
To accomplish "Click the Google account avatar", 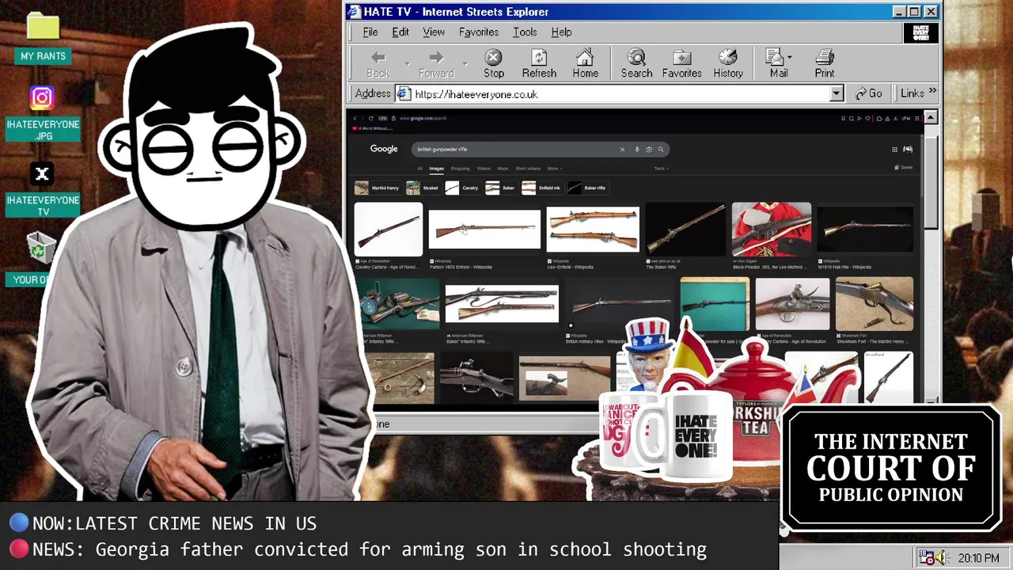I will tap(908, 150).
